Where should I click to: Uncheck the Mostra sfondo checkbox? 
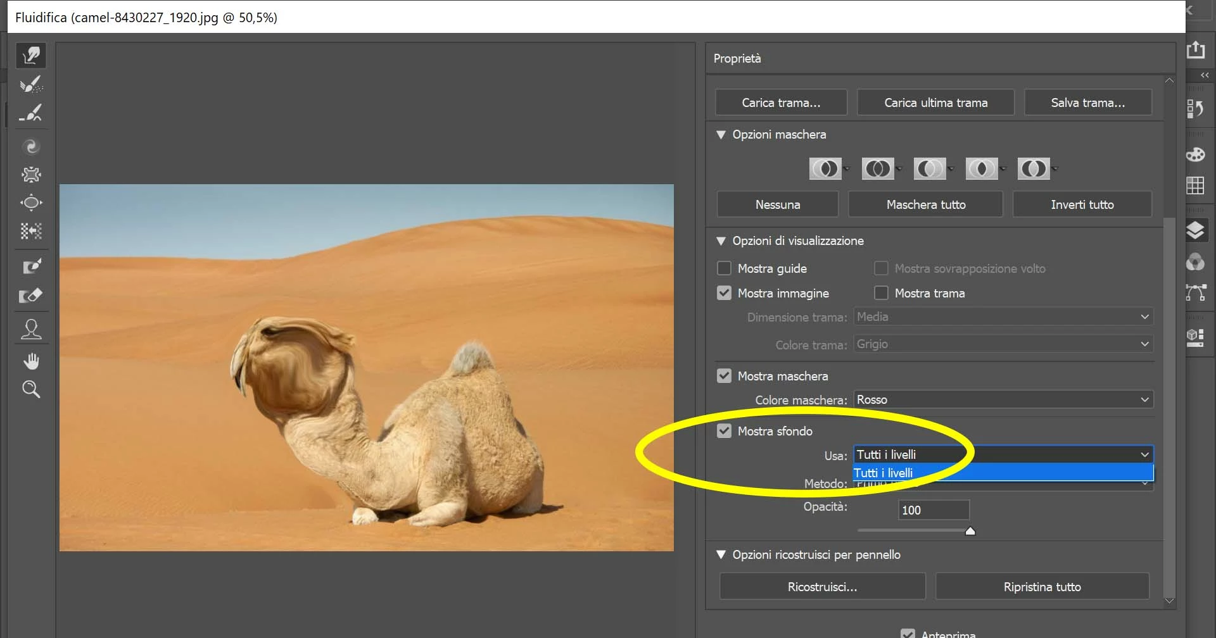click(724, 431)
